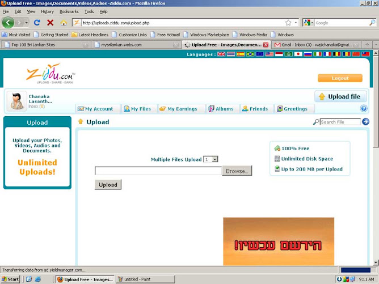This screenshot has width=379, height=284.
Task: Open the Greetings tab
Action: [294, 109]
